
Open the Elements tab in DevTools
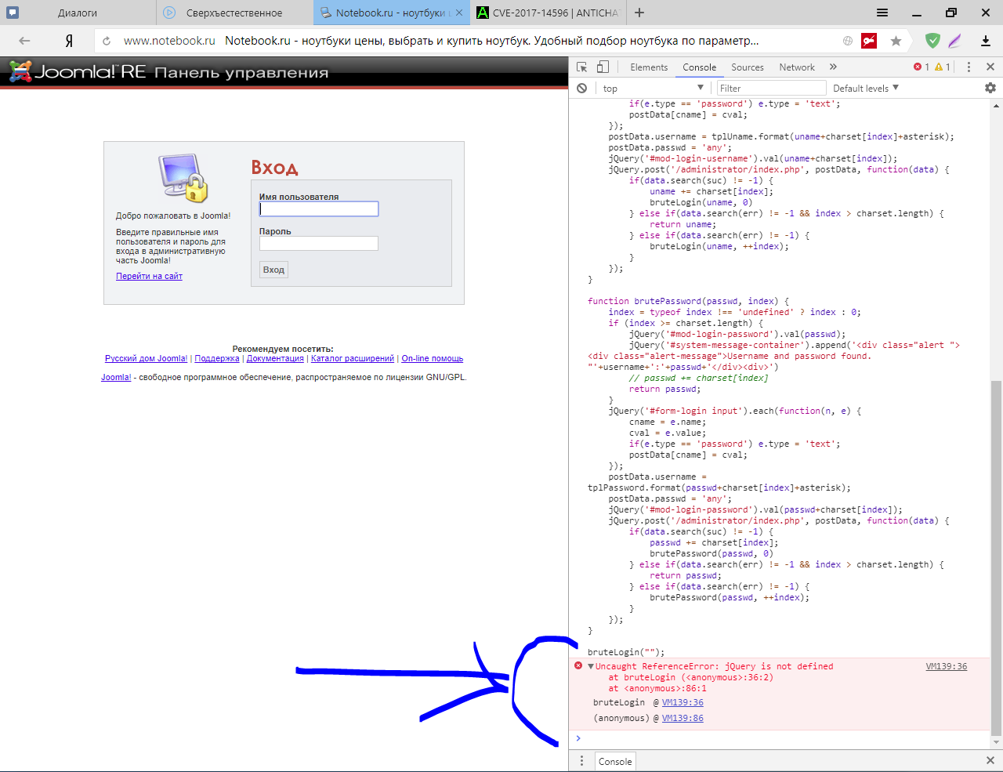click(x=649, y=67)
